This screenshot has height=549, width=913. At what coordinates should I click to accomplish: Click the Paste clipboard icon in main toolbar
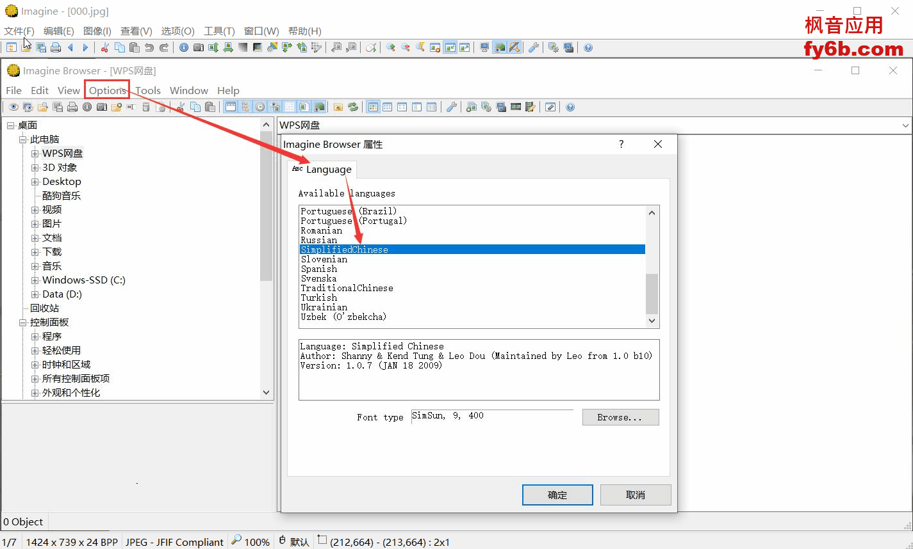(135, 47)
